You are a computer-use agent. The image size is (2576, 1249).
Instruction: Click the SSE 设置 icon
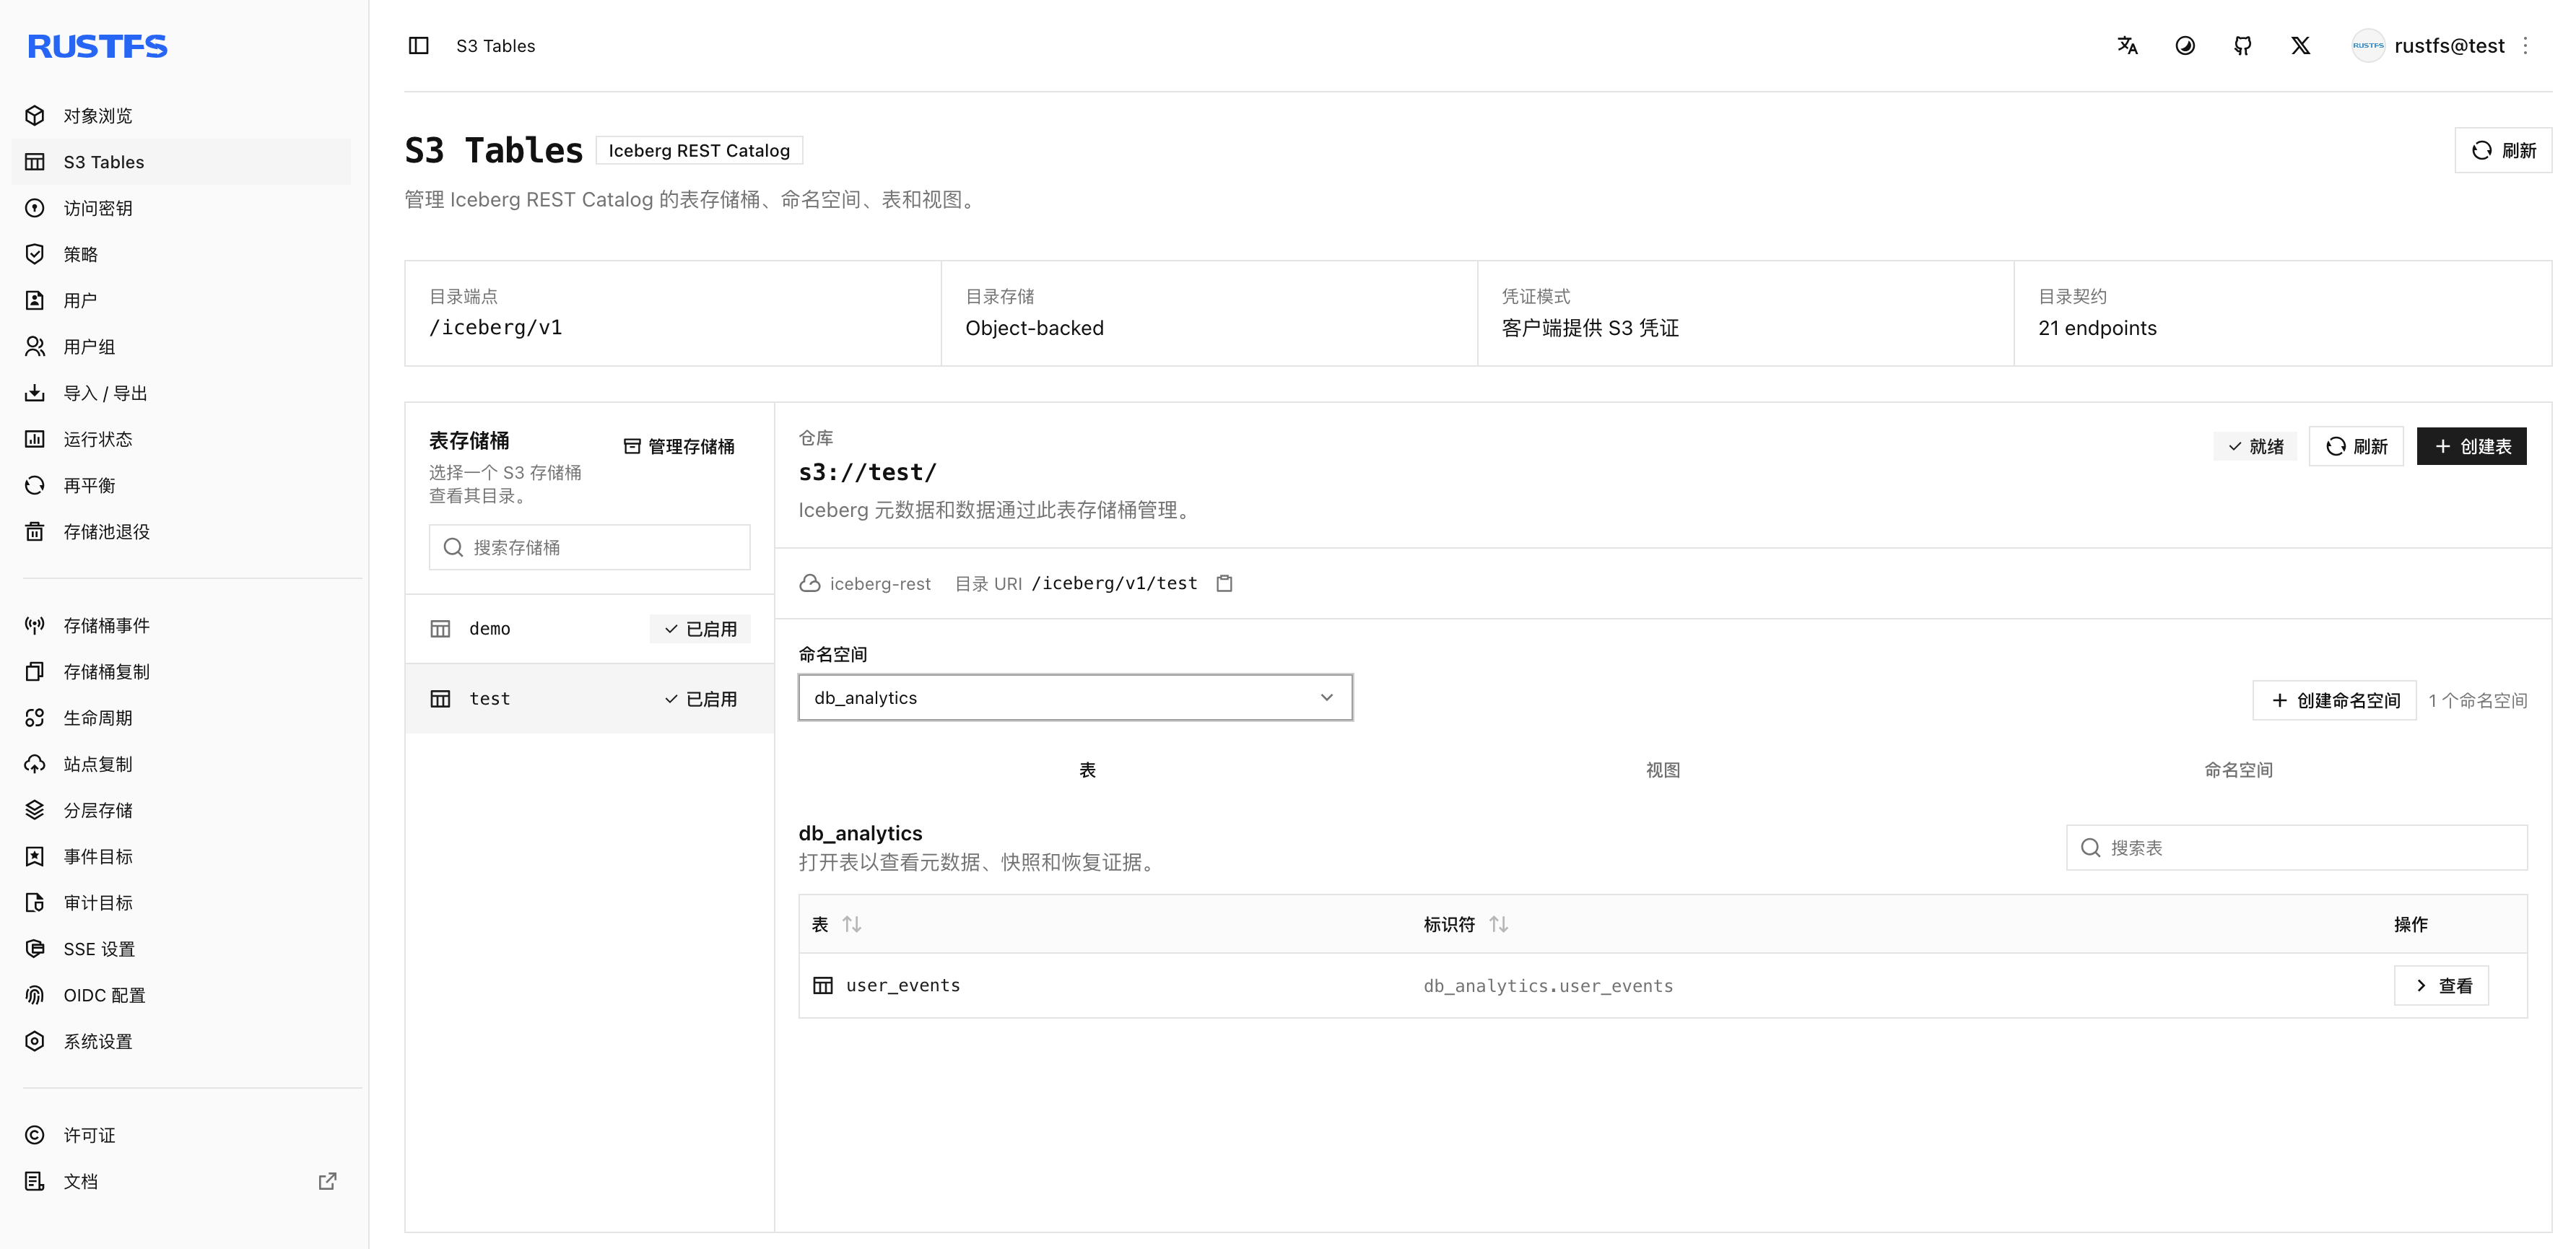tap(35, 948)
